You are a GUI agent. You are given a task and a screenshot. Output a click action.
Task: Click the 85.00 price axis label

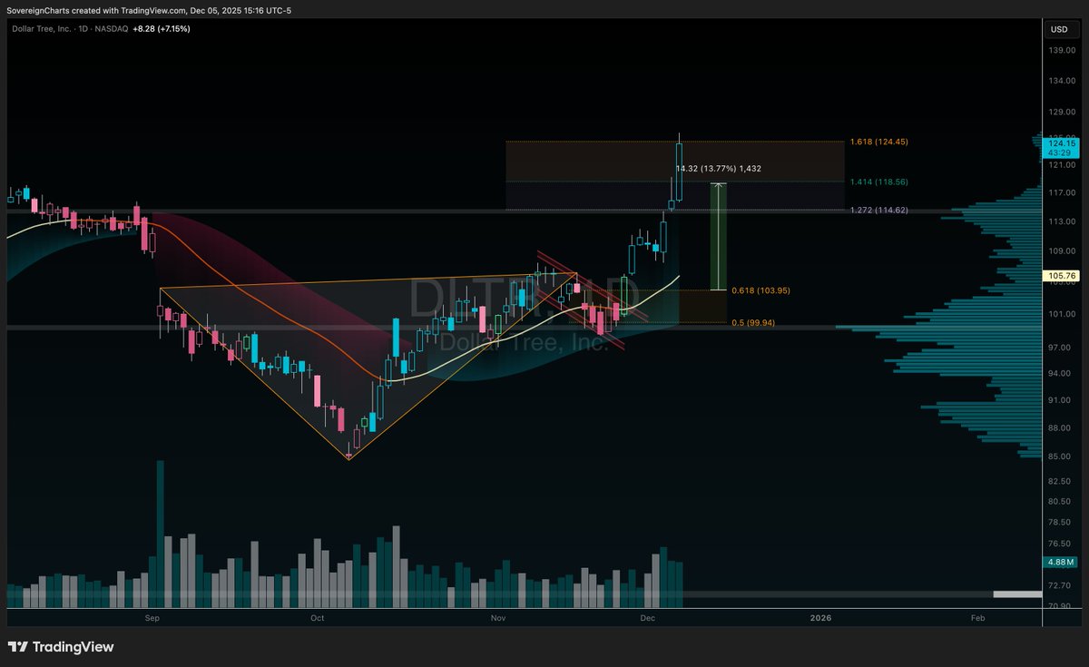[x=1061, y=456]
